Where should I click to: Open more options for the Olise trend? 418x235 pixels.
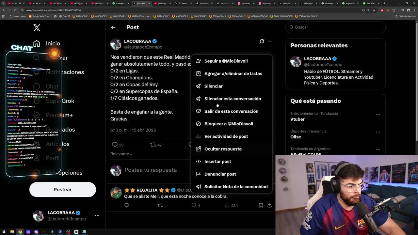[x=378, y=132]
